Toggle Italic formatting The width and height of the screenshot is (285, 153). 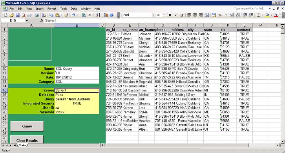pos(175,15)
